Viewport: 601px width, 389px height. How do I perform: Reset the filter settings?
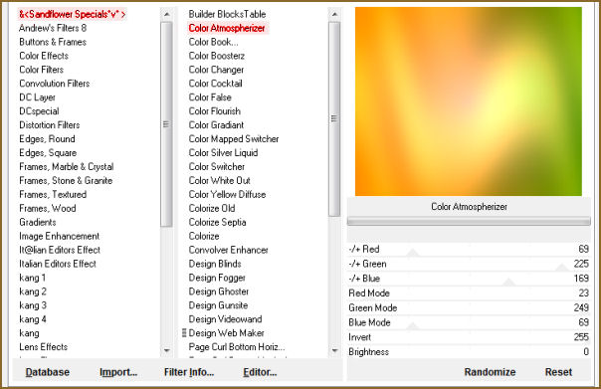point(558,372)
